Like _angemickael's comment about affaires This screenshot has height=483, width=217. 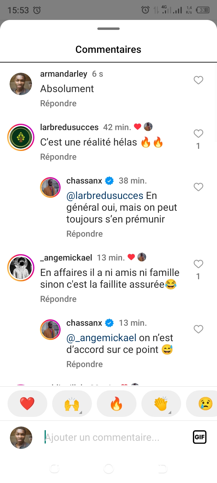198,264
